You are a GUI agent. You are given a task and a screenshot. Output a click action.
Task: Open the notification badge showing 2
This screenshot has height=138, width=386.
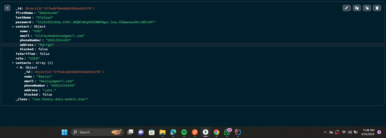click(379, 132)
